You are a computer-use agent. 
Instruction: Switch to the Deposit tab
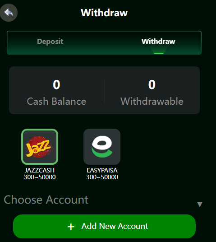click(50, 42)
